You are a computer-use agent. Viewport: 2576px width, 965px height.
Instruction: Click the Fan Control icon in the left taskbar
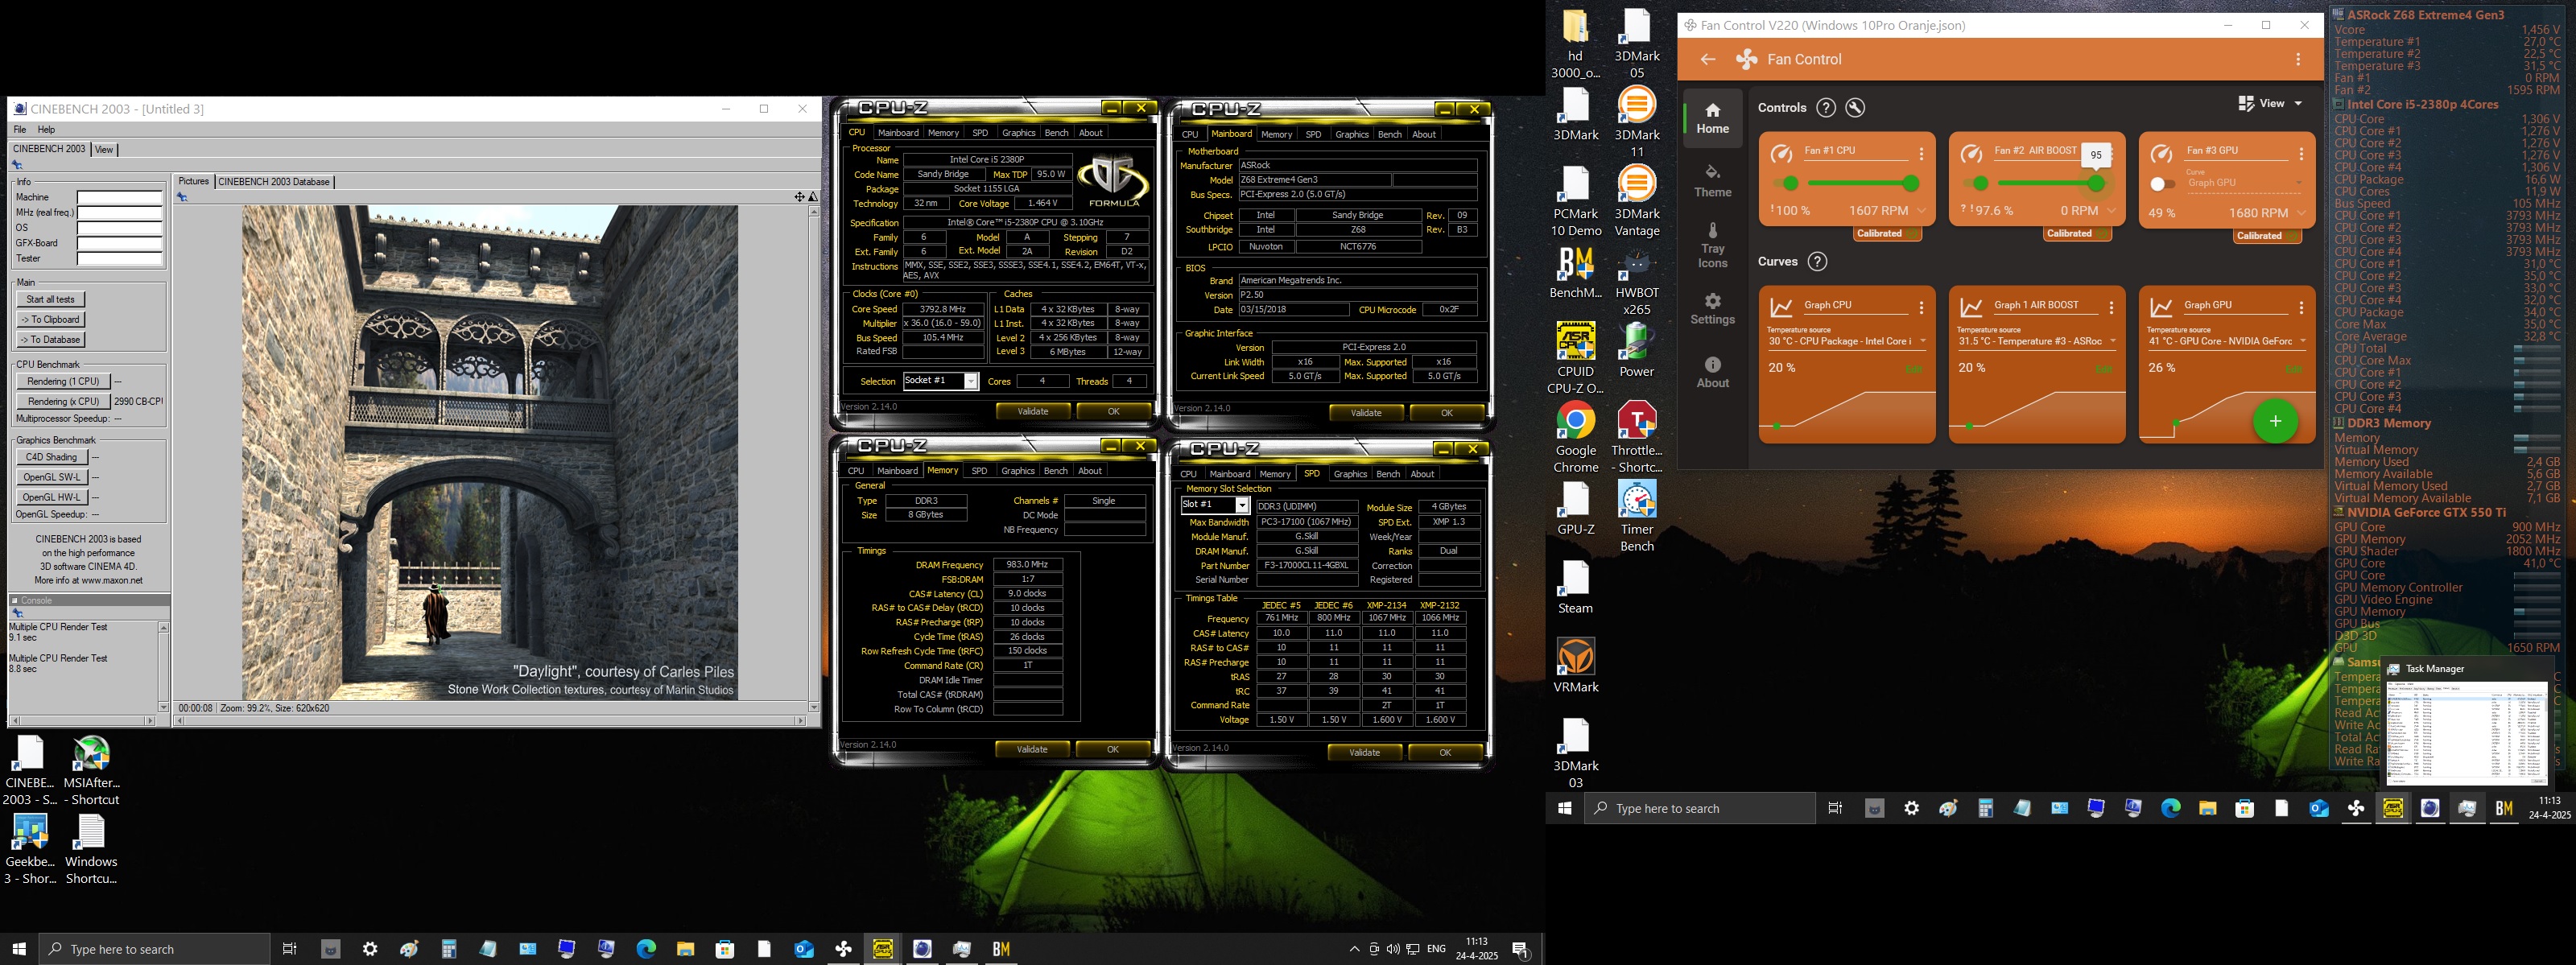843,949
